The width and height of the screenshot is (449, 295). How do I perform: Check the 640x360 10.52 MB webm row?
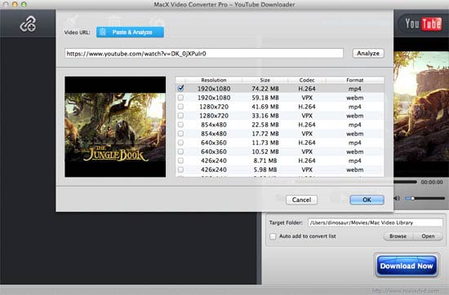pyautogui.click(x=180, y=152)
